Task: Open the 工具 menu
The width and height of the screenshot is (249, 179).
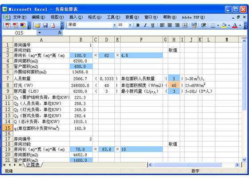Action: click(x=113, y=17)
